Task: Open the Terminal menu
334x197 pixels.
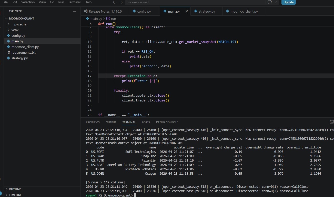Action: click(74, 2)
